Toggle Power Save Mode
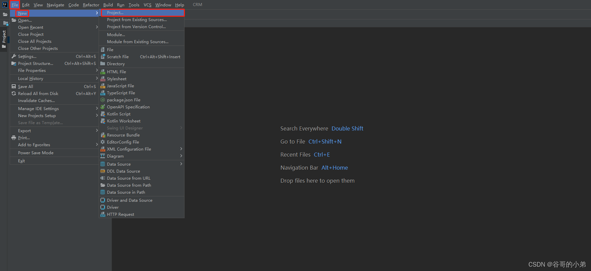This screenshot has height=271, width=591. [x=54, y=153]
